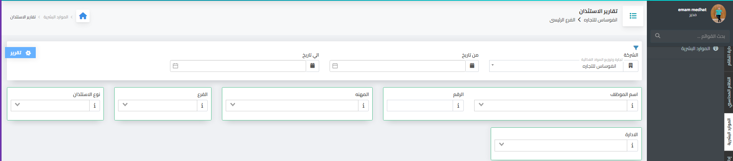The height and width of the screenshot is (161, 733).
Task: Click the الرقم number input field
Action: pos(420,106)
